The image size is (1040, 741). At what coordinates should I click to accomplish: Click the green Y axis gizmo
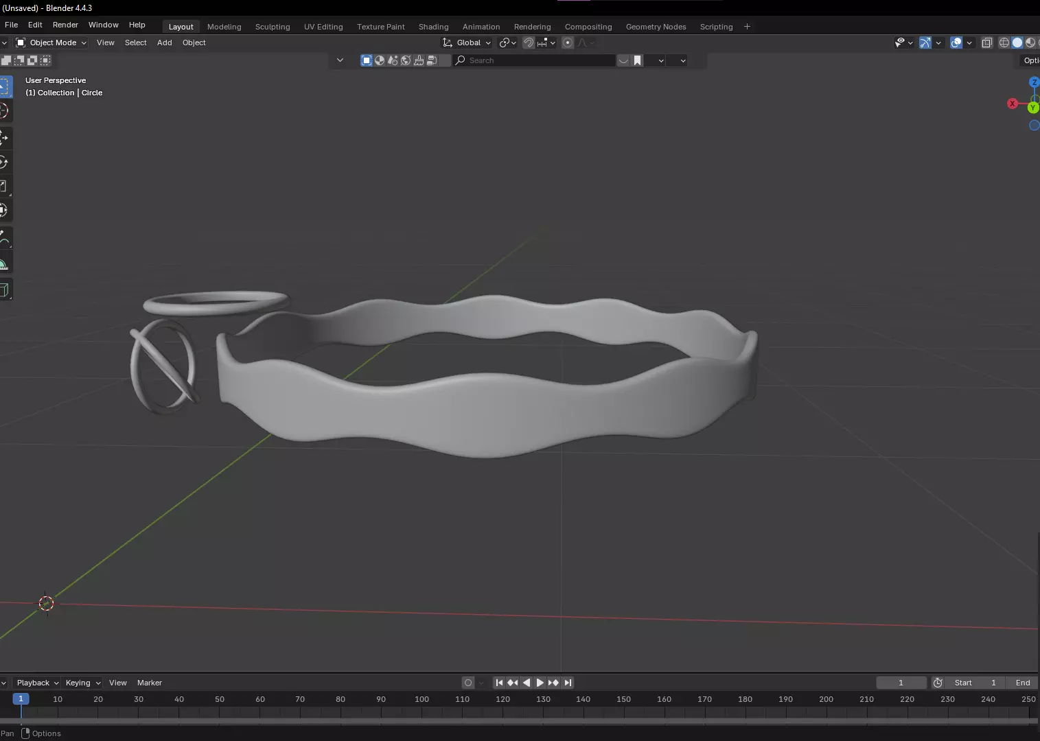click(x=1033, y=108)
